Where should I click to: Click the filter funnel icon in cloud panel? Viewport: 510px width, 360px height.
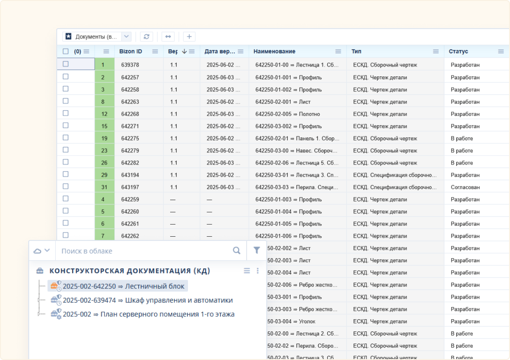256,251
